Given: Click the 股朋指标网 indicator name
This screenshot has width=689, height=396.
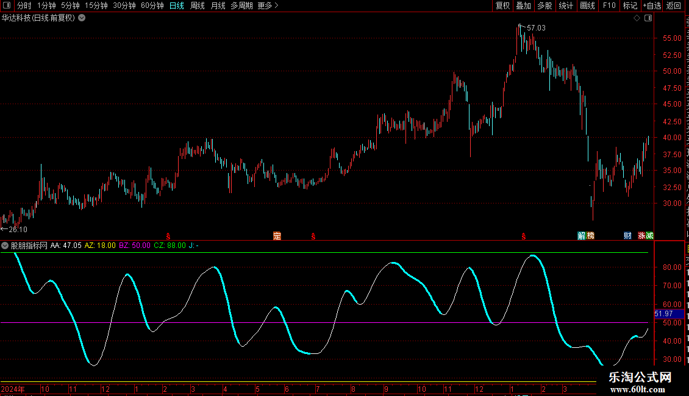Looking at the screenshot, I should click(x=29, y=246).
